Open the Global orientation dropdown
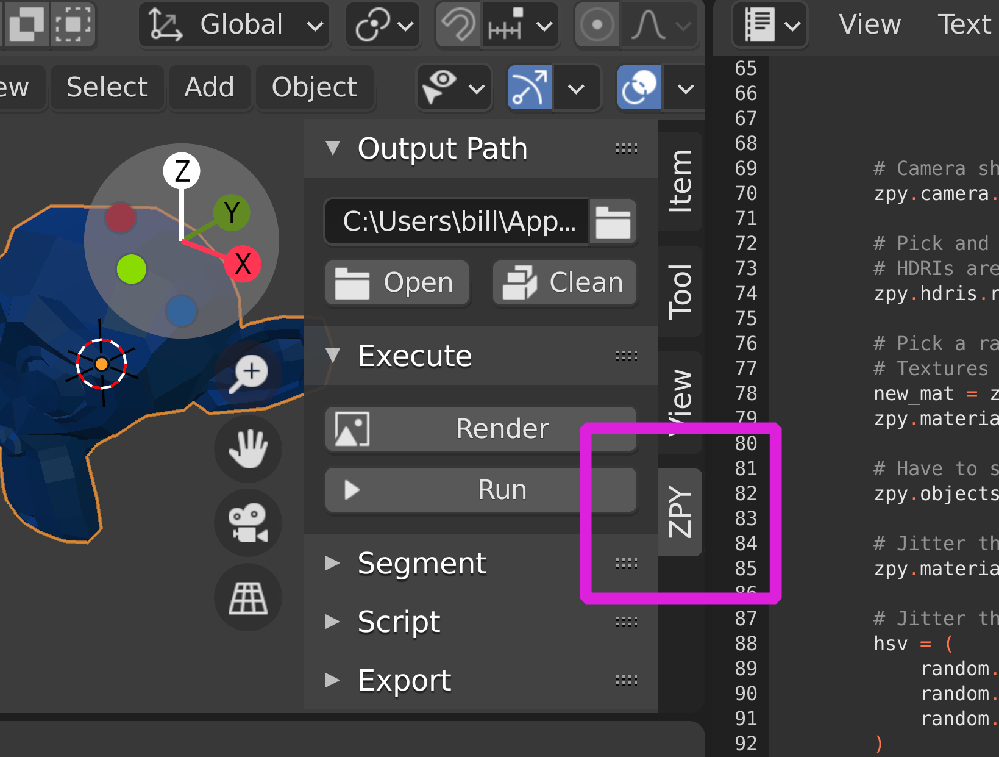 pos(235,25)
